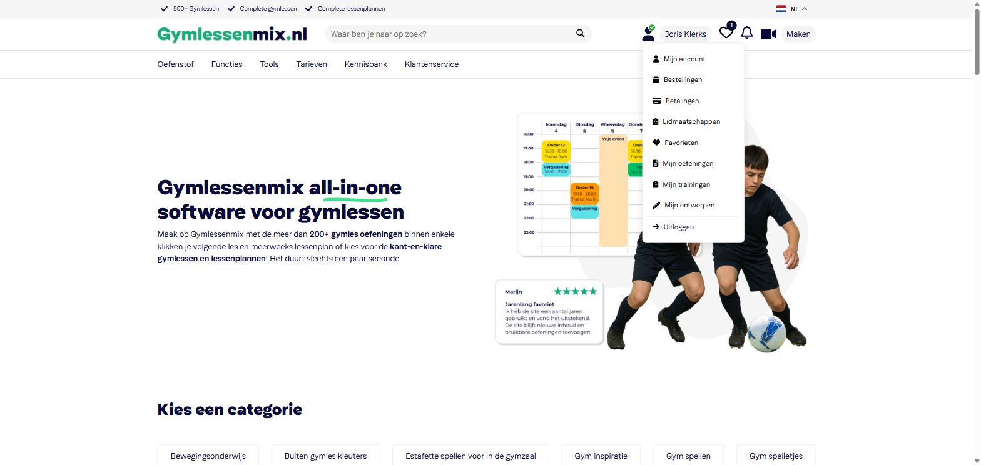
Task: Click the magnifier search icon
Action: (580, 34)
